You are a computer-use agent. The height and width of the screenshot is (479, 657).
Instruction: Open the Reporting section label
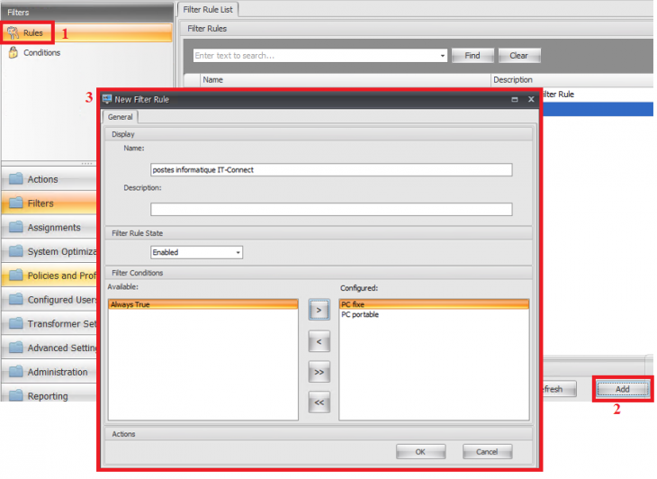click(48, 396)
